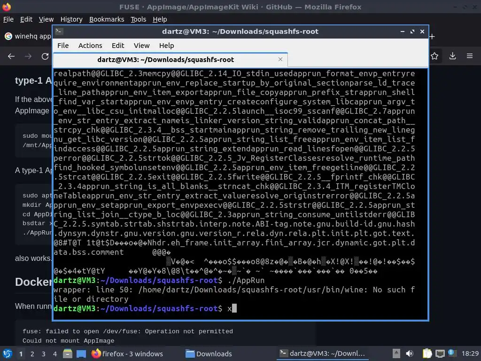Open a new Firefox tab with plus
Screen dimensions: 481x361
[x=432, y=37]
